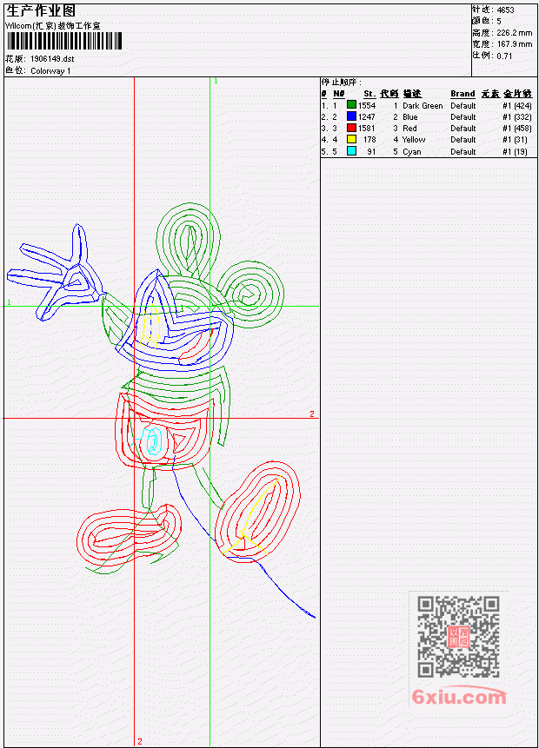Viewport: 539px width, 748px height.
Task: Click the 生产作业图 title heading
Action: 41,10
